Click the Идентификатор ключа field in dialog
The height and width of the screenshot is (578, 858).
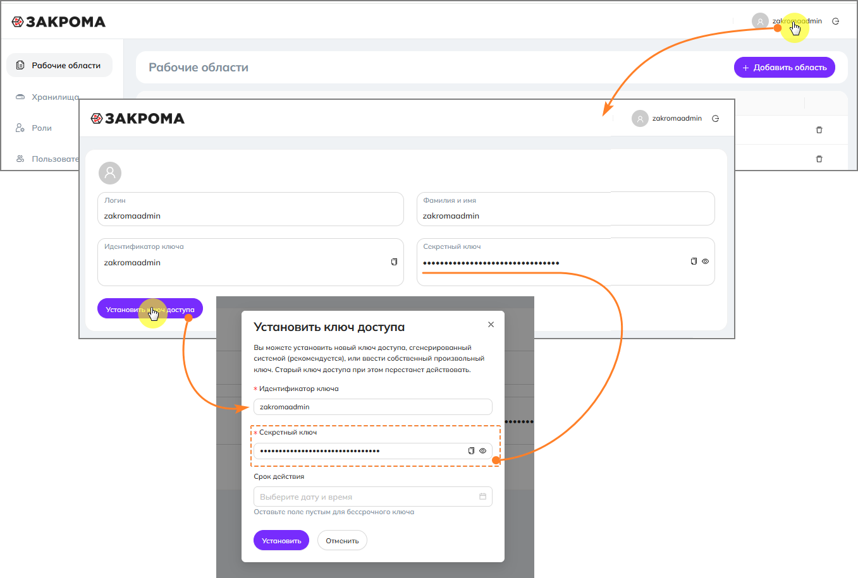coord(372,407)
